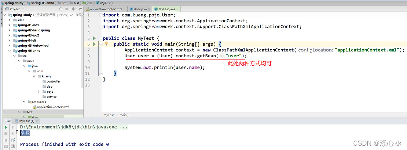407x150 pixels.
Task: Click the up arrow in Run panel
Action: click(13, 127)
